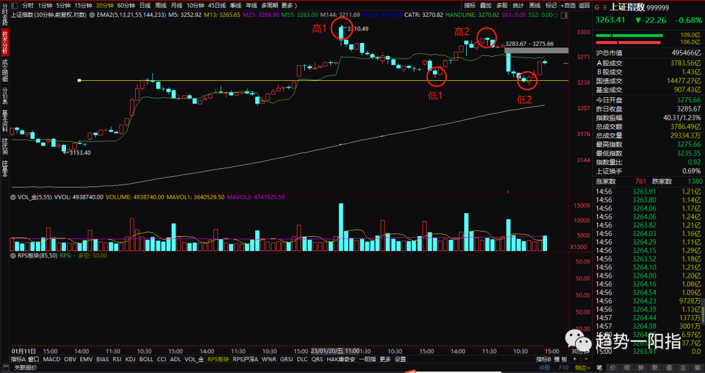Select the 5分钟 timeframe
The height and width of the screenshot is (373, 705).
[x=63, y=5]
